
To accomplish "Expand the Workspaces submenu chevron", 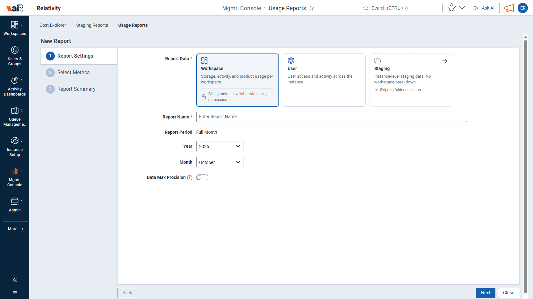I will pos(22,25).
